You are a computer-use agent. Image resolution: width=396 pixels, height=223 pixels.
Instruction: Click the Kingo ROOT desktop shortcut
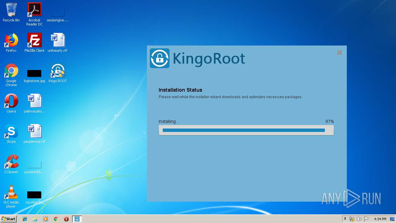(58, 73)
